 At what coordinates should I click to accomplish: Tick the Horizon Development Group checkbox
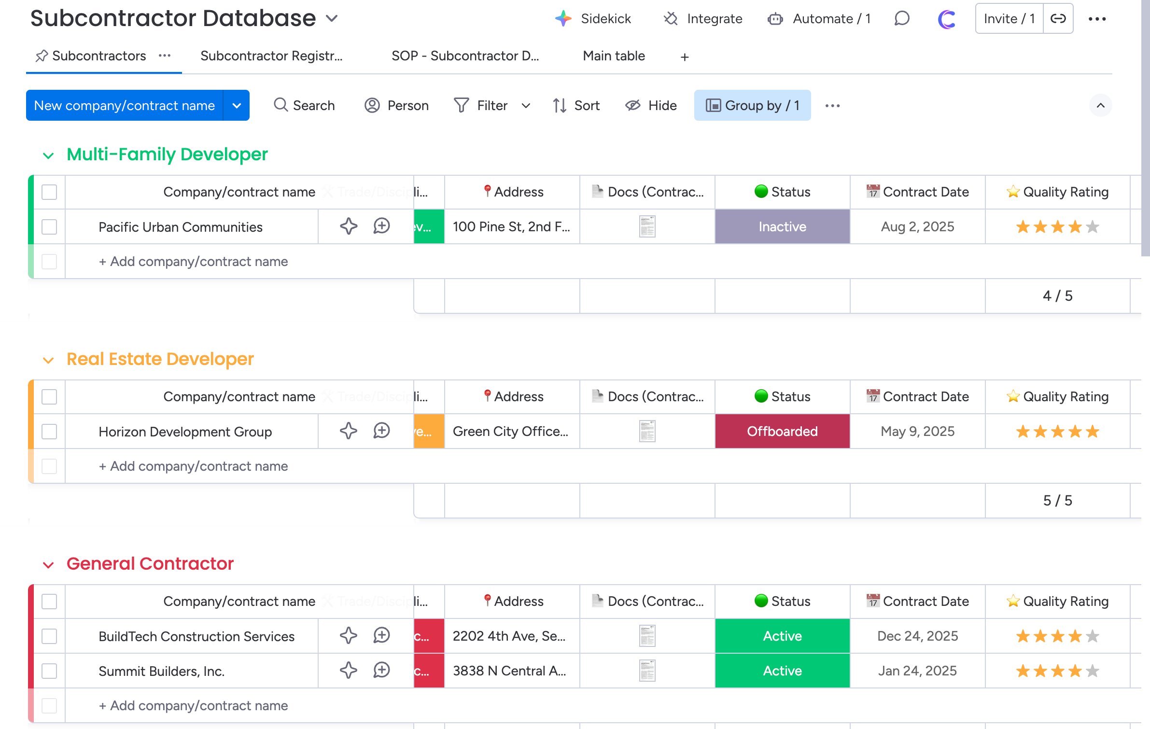49,431
